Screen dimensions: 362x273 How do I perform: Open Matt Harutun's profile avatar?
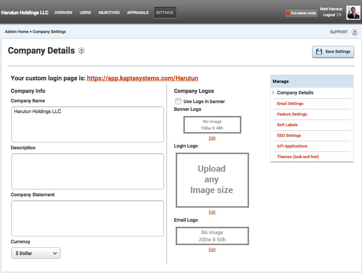[x=353, y=12]
